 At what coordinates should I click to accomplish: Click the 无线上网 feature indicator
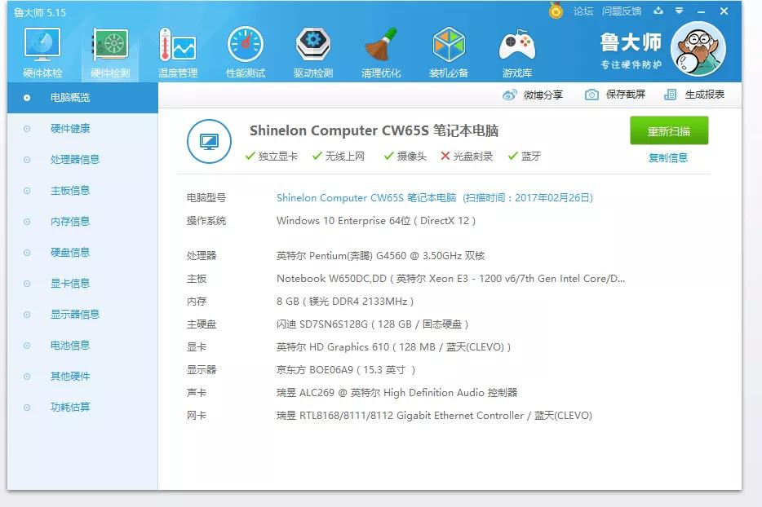[339, 156]
